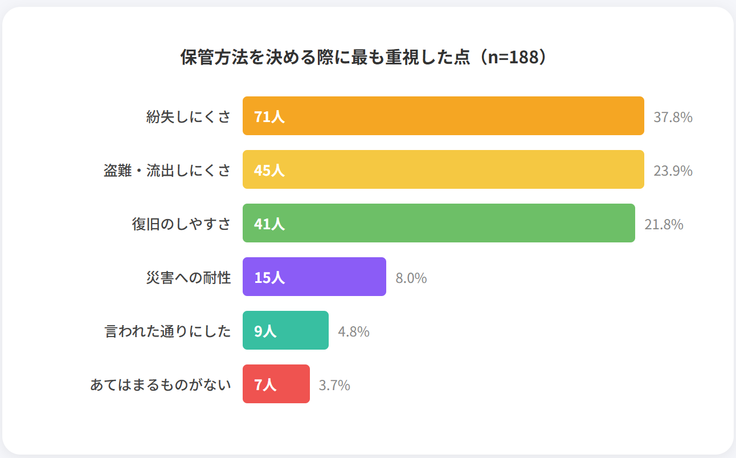Image resolution: width=736 pixels, height=458 pixels.
Task: Select the あてはまるものがない category label
Action: (161, 385)
